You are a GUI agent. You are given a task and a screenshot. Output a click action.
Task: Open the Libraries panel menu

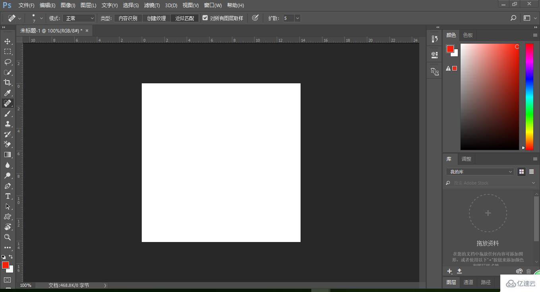click(535, 159)
